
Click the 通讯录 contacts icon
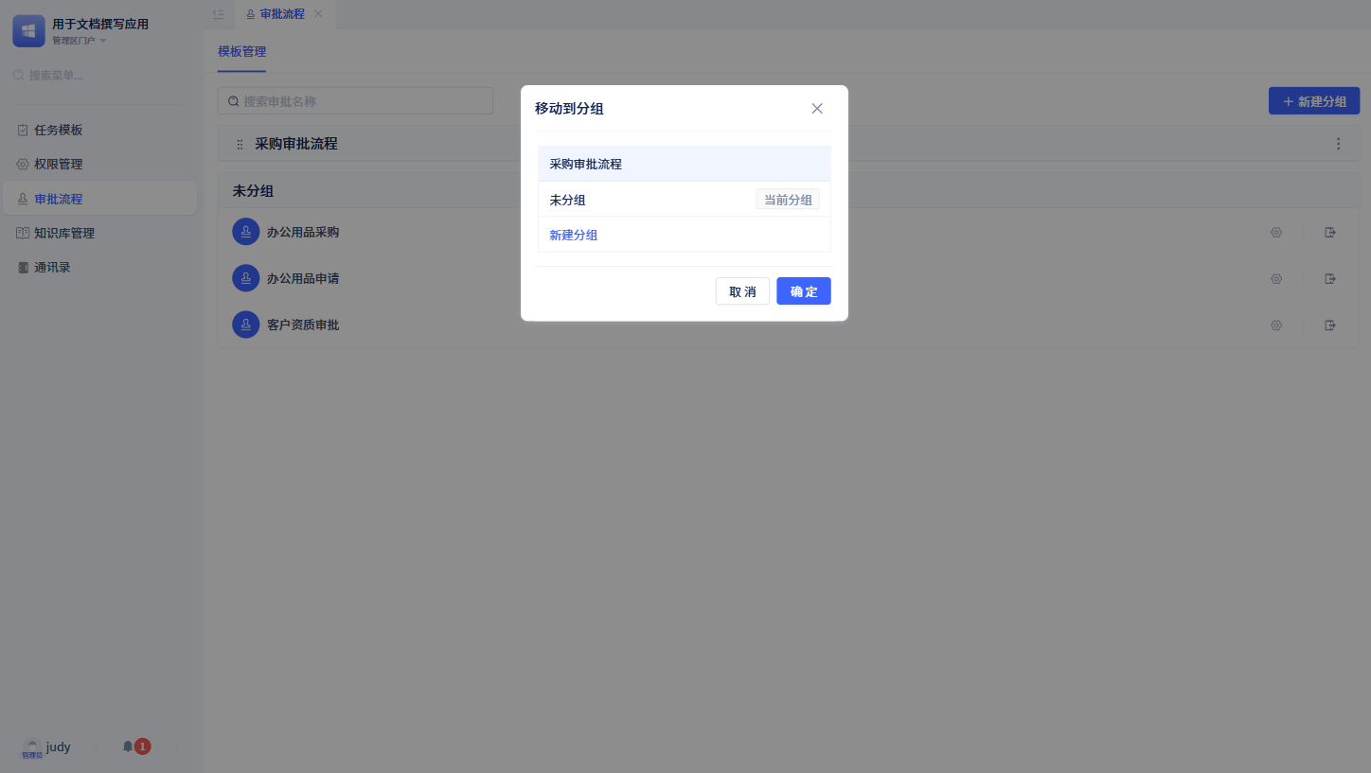[23, 267]
